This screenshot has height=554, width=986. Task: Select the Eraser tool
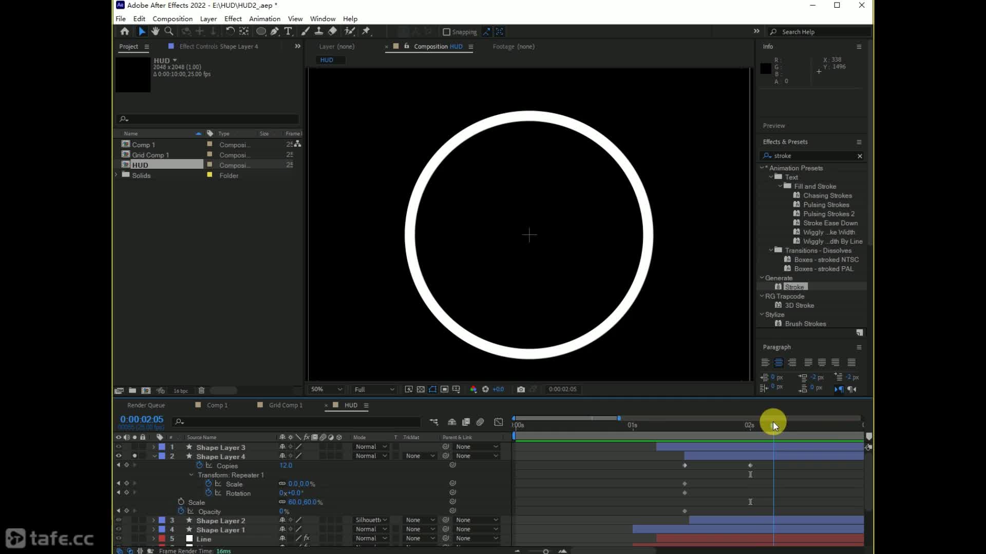coord(332,32)
